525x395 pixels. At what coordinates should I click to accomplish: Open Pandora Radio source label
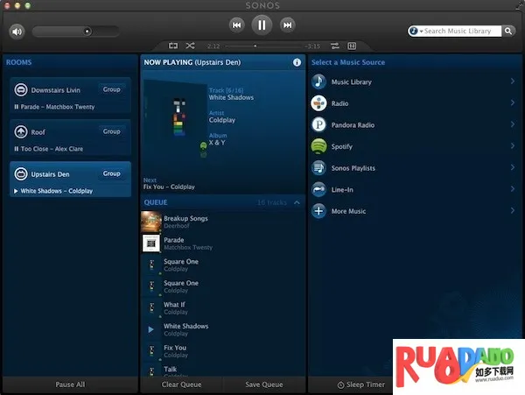[x=353, y=125]
